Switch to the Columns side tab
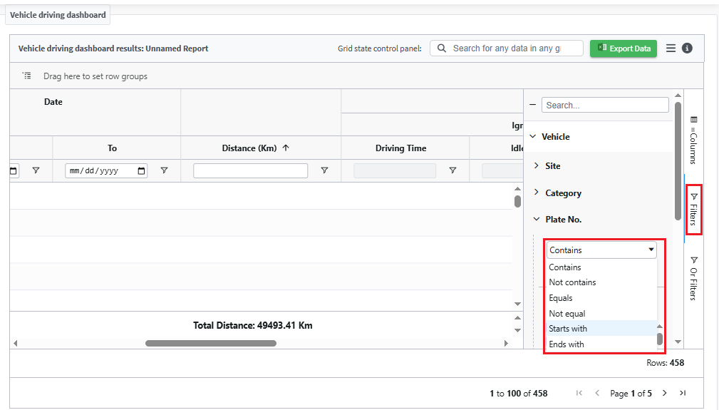This screenshot has height=410, width=719. (x=693, y=139)
